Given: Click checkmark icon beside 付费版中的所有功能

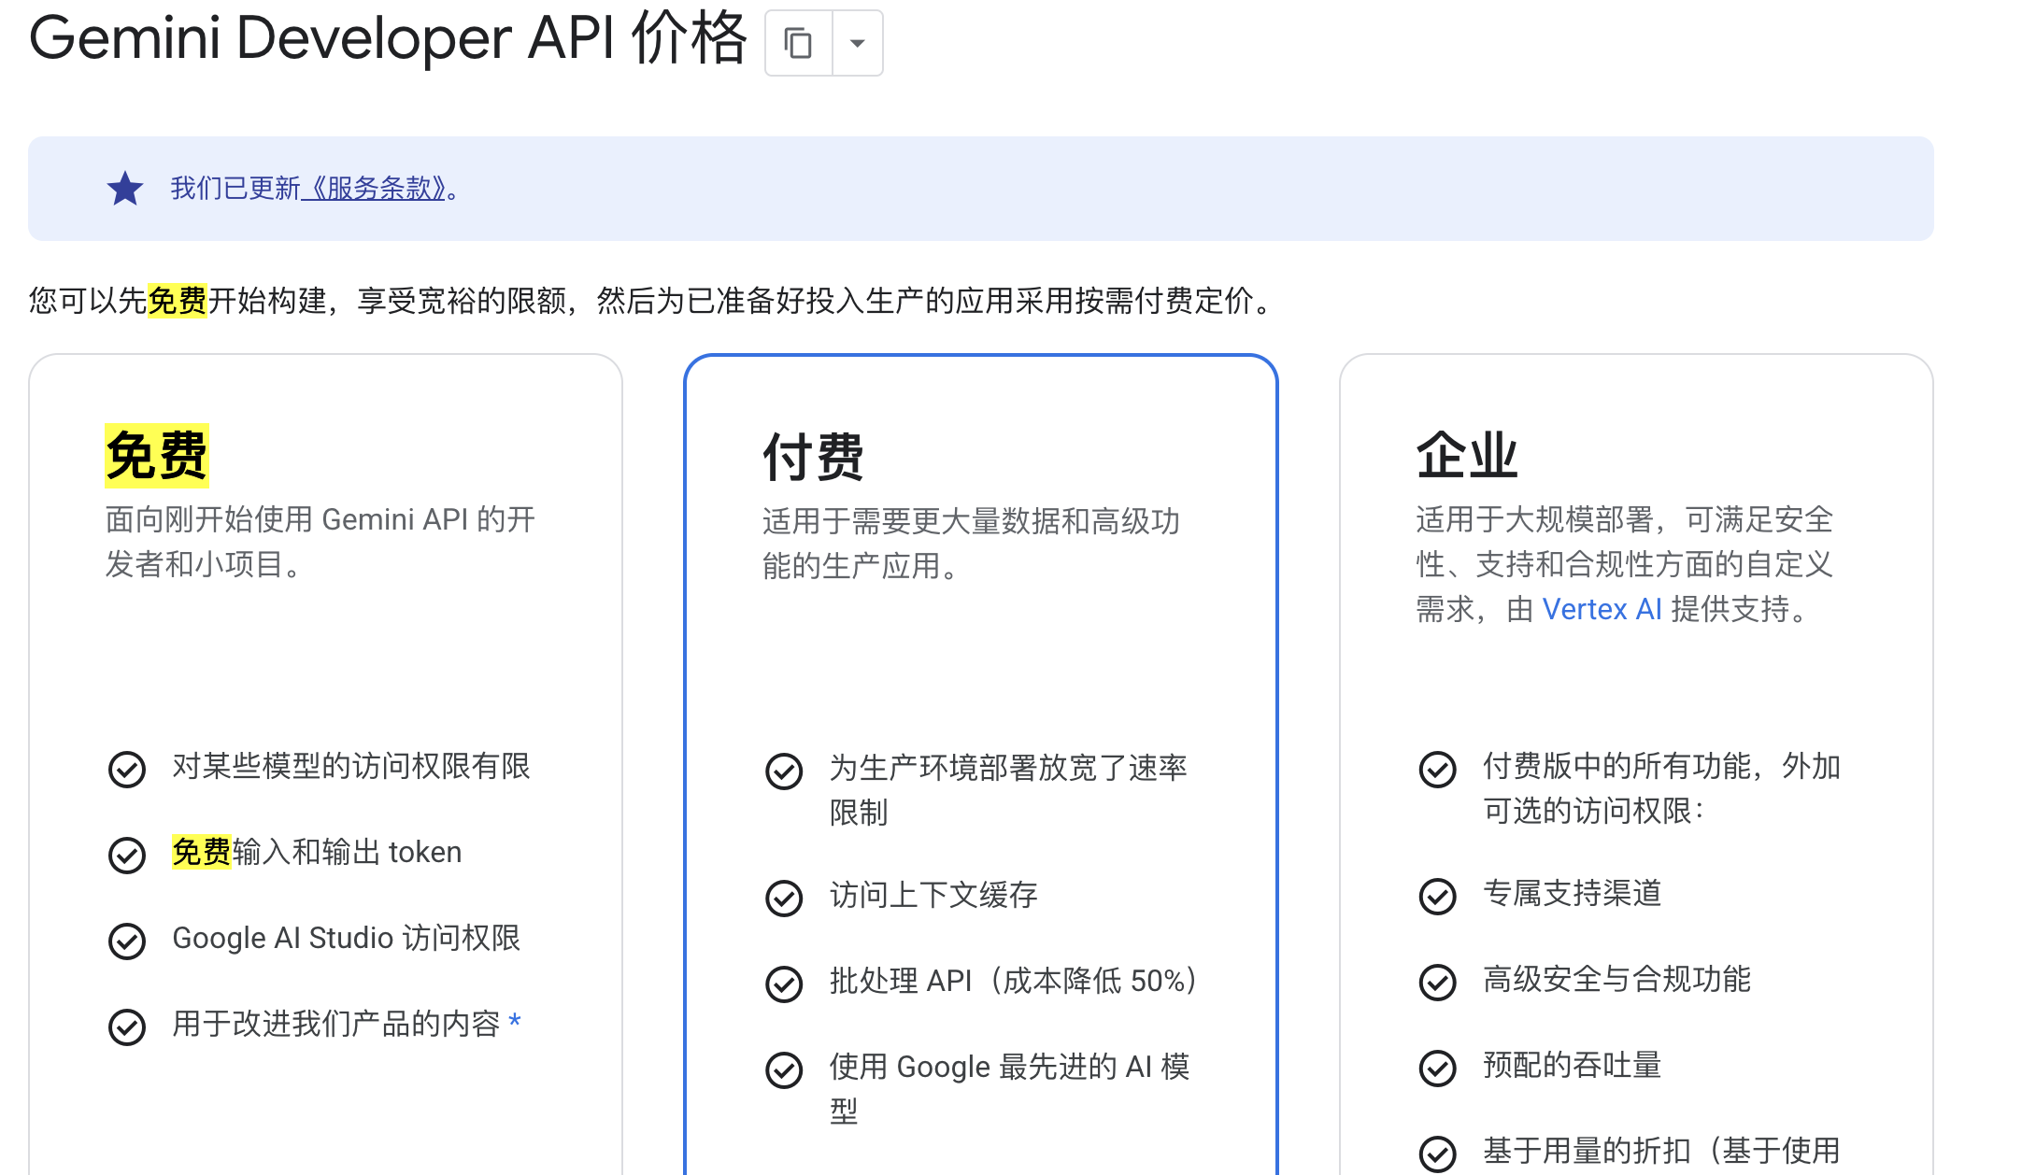Looking at the screenshot, I should point(1438,769).
